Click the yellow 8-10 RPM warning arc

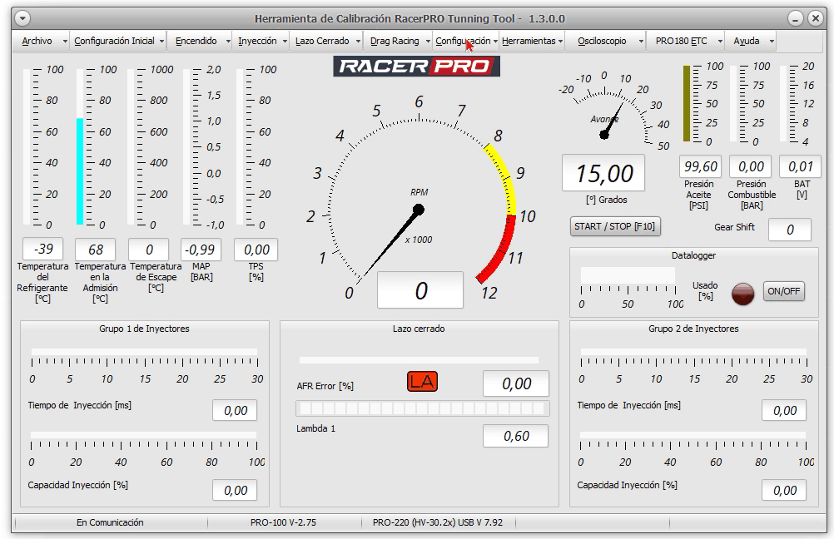[x=505, y=178]
